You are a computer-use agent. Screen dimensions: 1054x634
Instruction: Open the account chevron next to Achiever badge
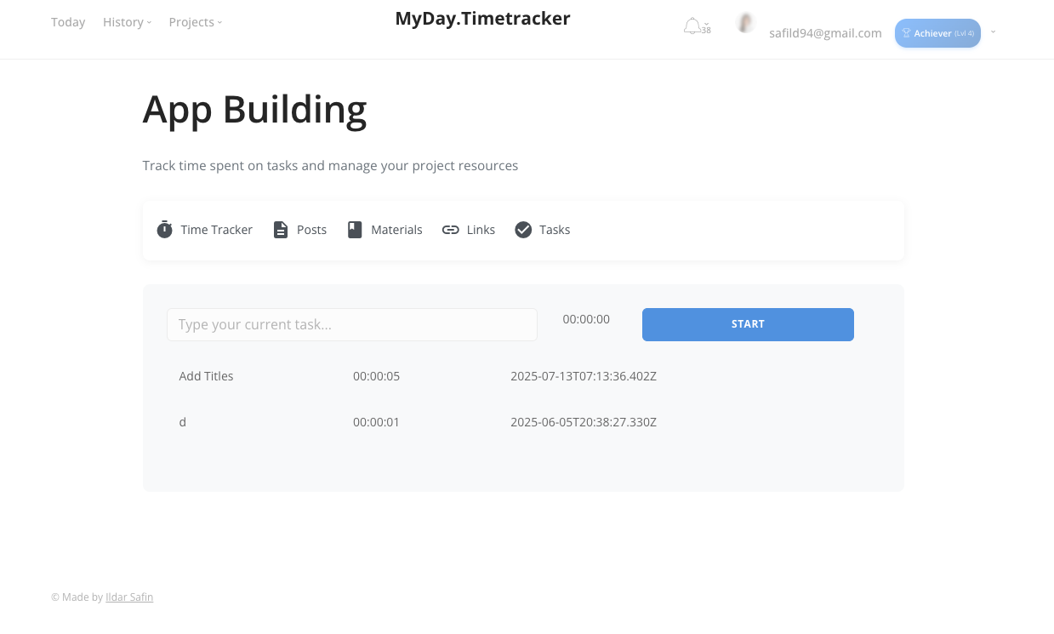tap(992, 32)
